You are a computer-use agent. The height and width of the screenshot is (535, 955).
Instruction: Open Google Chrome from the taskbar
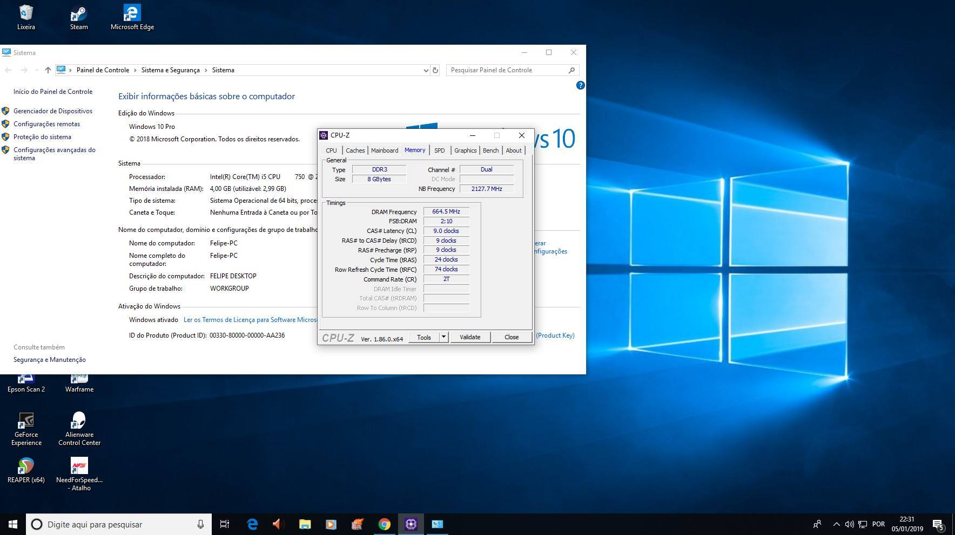[x=384, y=524]
